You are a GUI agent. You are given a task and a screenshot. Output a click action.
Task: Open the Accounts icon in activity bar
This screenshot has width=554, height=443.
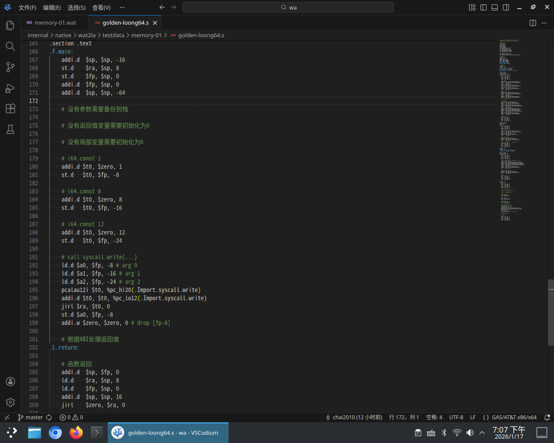10,382
